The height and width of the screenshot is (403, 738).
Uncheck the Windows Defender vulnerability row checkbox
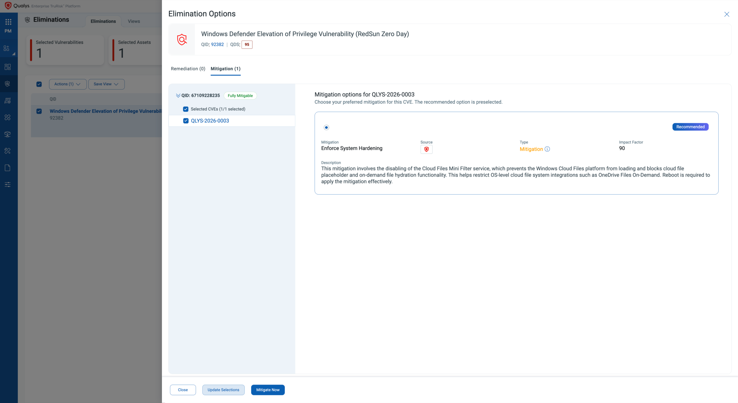(x=39, y=111)
